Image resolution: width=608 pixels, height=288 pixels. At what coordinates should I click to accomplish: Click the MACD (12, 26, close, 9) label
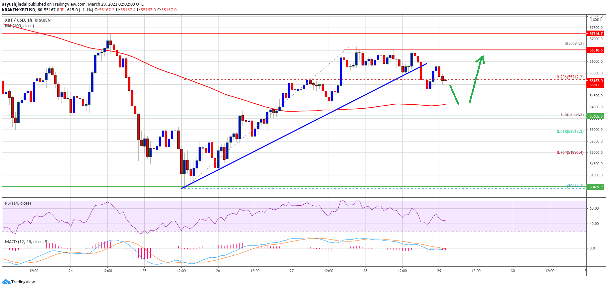tap(27, 241)
